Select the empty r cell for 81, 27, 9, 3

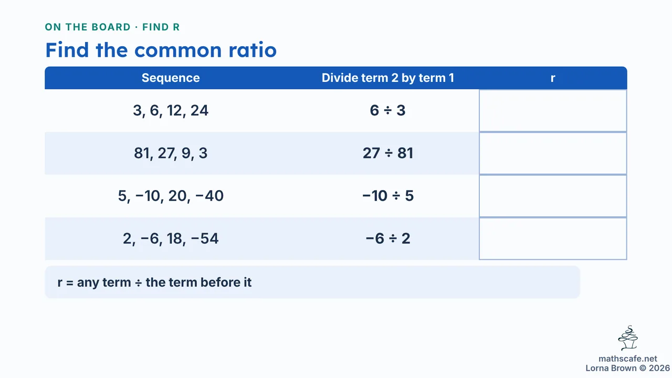[553, 153]
